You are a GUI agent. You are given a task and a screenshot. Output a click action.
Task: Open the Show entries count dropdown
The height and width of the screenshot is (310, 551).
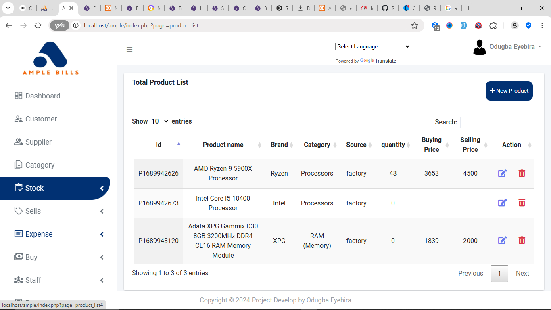tap(160, 121)
